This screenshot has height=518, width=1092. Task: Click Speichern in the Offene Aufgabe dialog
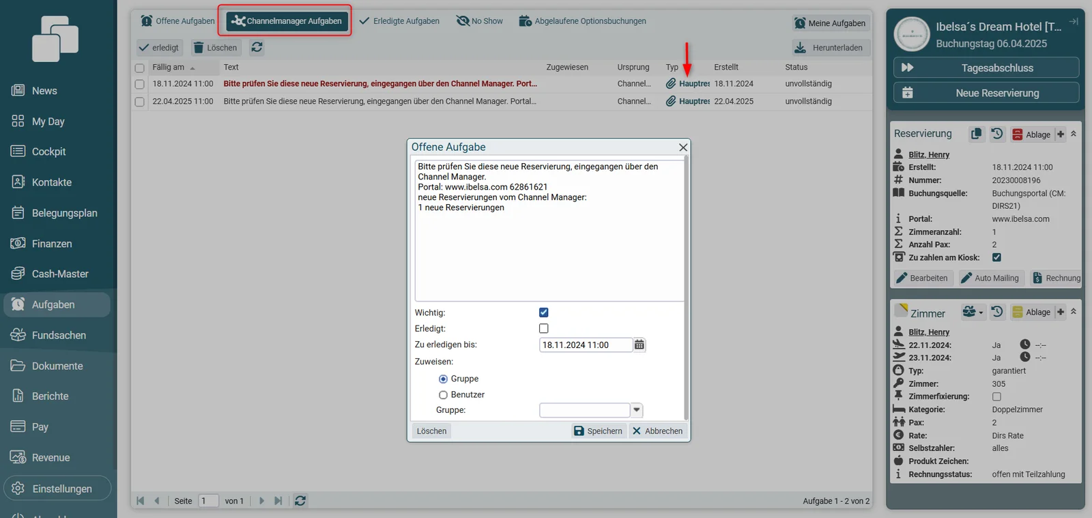click(598, 431)
